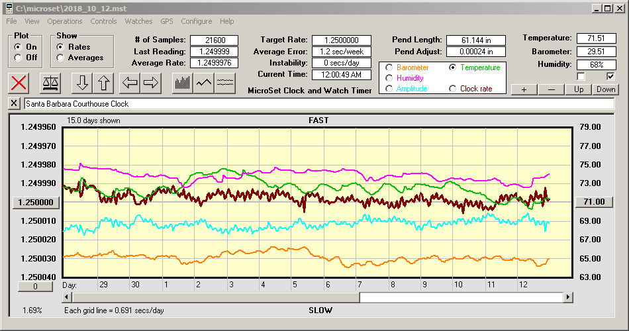Click the right arrow toolbar button

pyautogui.click(x=151, y=83)
